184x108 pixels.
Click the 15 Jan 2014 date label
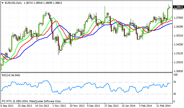tap(129, 106)
